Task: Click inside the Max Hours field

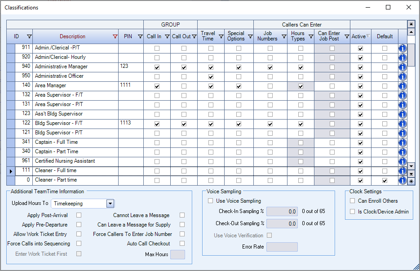Action: [x=177, y=255]
